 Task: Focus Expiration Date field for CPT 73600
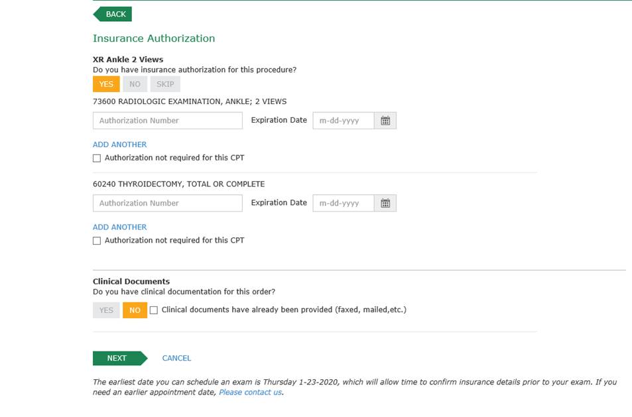(x=344, y=121)
